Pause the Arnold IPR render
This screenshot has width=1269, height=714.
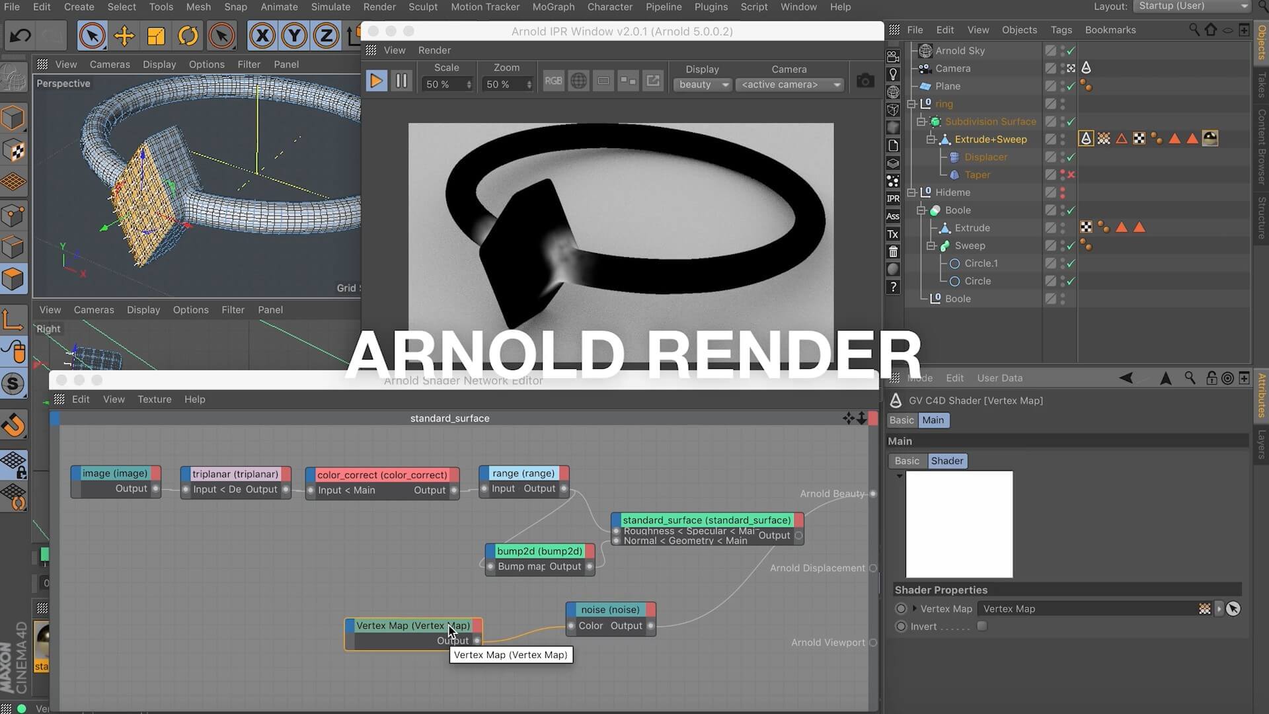click(401, 81)
